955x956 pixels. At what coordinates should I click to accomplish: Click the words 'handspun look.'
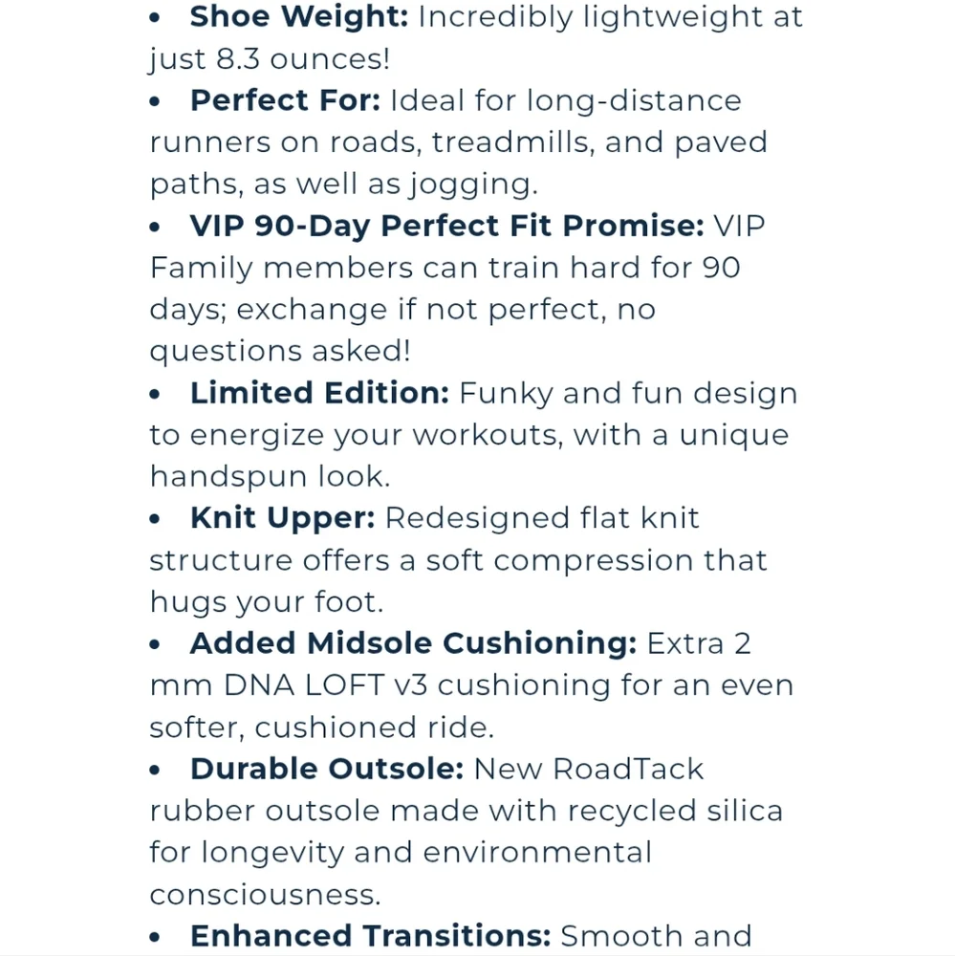tap(271, 476)
